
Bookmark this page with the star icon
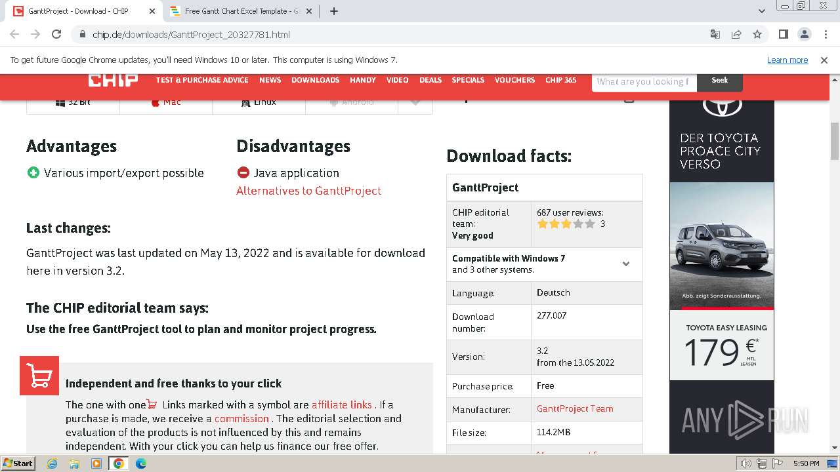pyautogui.click(x=757, y=34)
